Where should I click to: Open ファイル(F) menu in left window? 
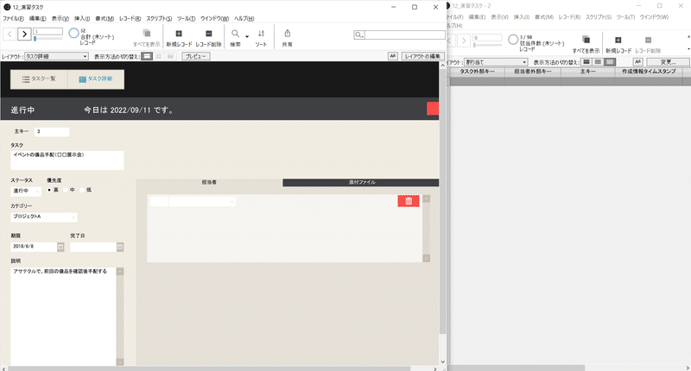coord(13,18)
